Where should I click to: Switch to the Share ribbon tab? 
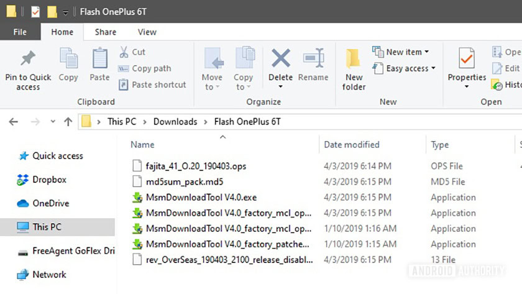(x=106, y=32)
